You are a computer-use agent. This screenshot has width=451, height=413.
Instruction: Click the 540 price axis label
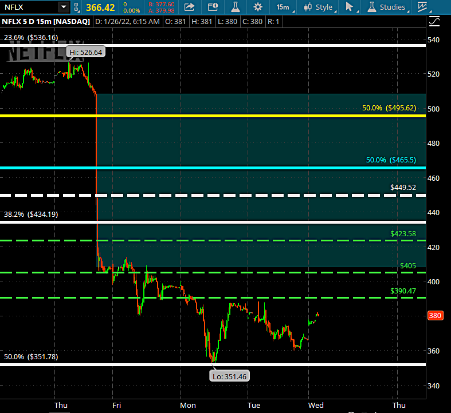pyautogui.click(x=433, y=39)
